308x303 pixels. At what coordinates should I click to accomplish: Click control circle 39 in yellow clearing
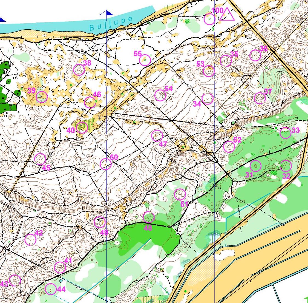pyautogui.click(x=42, y=97)
